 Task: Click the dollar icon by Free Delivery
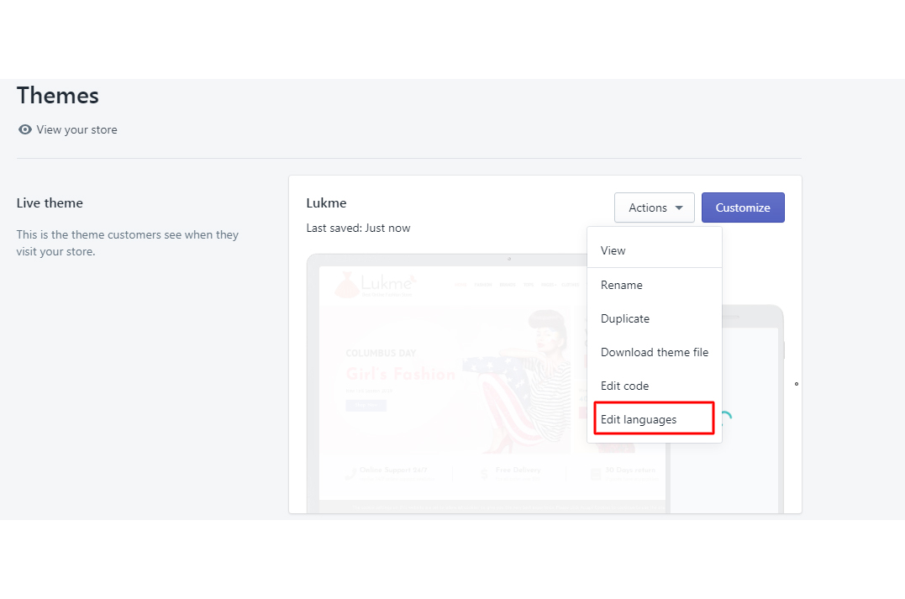tap(484, 474)
